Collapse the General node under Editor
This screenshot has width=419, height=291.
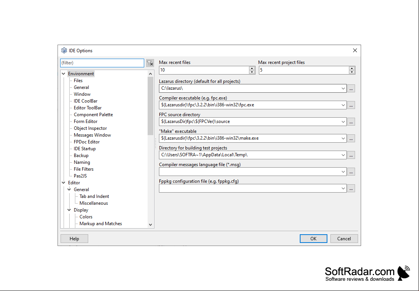(x=69, y=190)
